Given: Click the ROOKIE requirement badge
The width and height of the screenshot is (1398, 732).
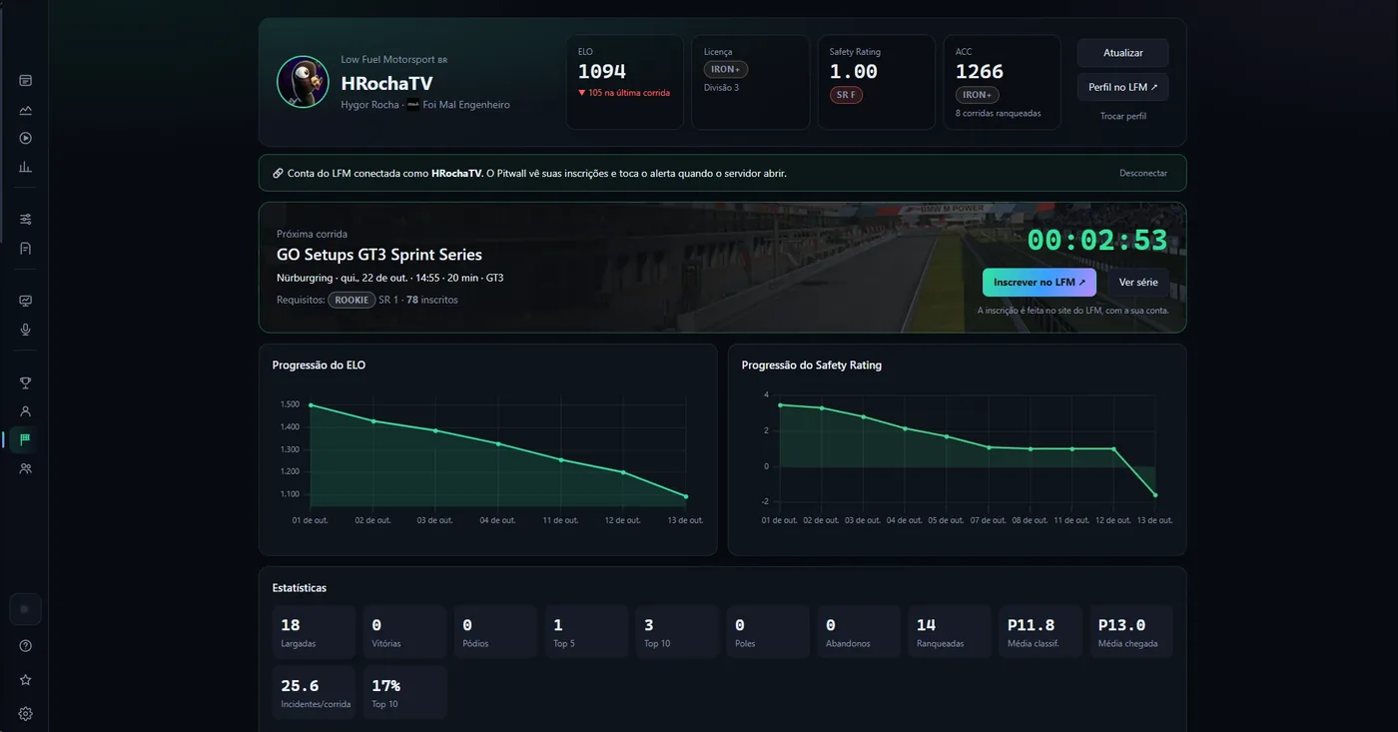Looking at the screenshot, I should coord(351,300).
